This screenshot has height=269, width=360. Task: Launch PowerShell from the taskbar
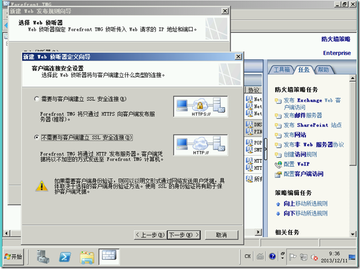(x=65, y=257)
